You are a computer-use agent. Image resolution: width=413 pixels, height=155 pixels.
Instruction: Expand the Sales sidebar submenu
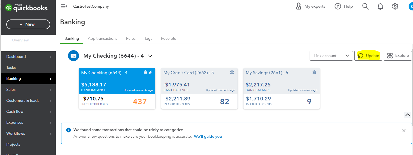coord(50,90)
